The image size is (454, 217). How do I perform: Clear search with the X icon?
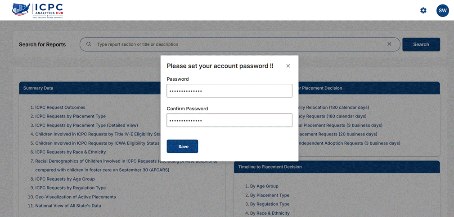pyautogui.click(x=390, y=44)
